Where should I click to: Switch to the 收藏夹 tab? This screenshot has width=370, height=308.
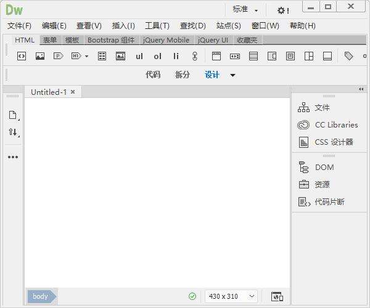pyautogui.click(x=247, y=40)
